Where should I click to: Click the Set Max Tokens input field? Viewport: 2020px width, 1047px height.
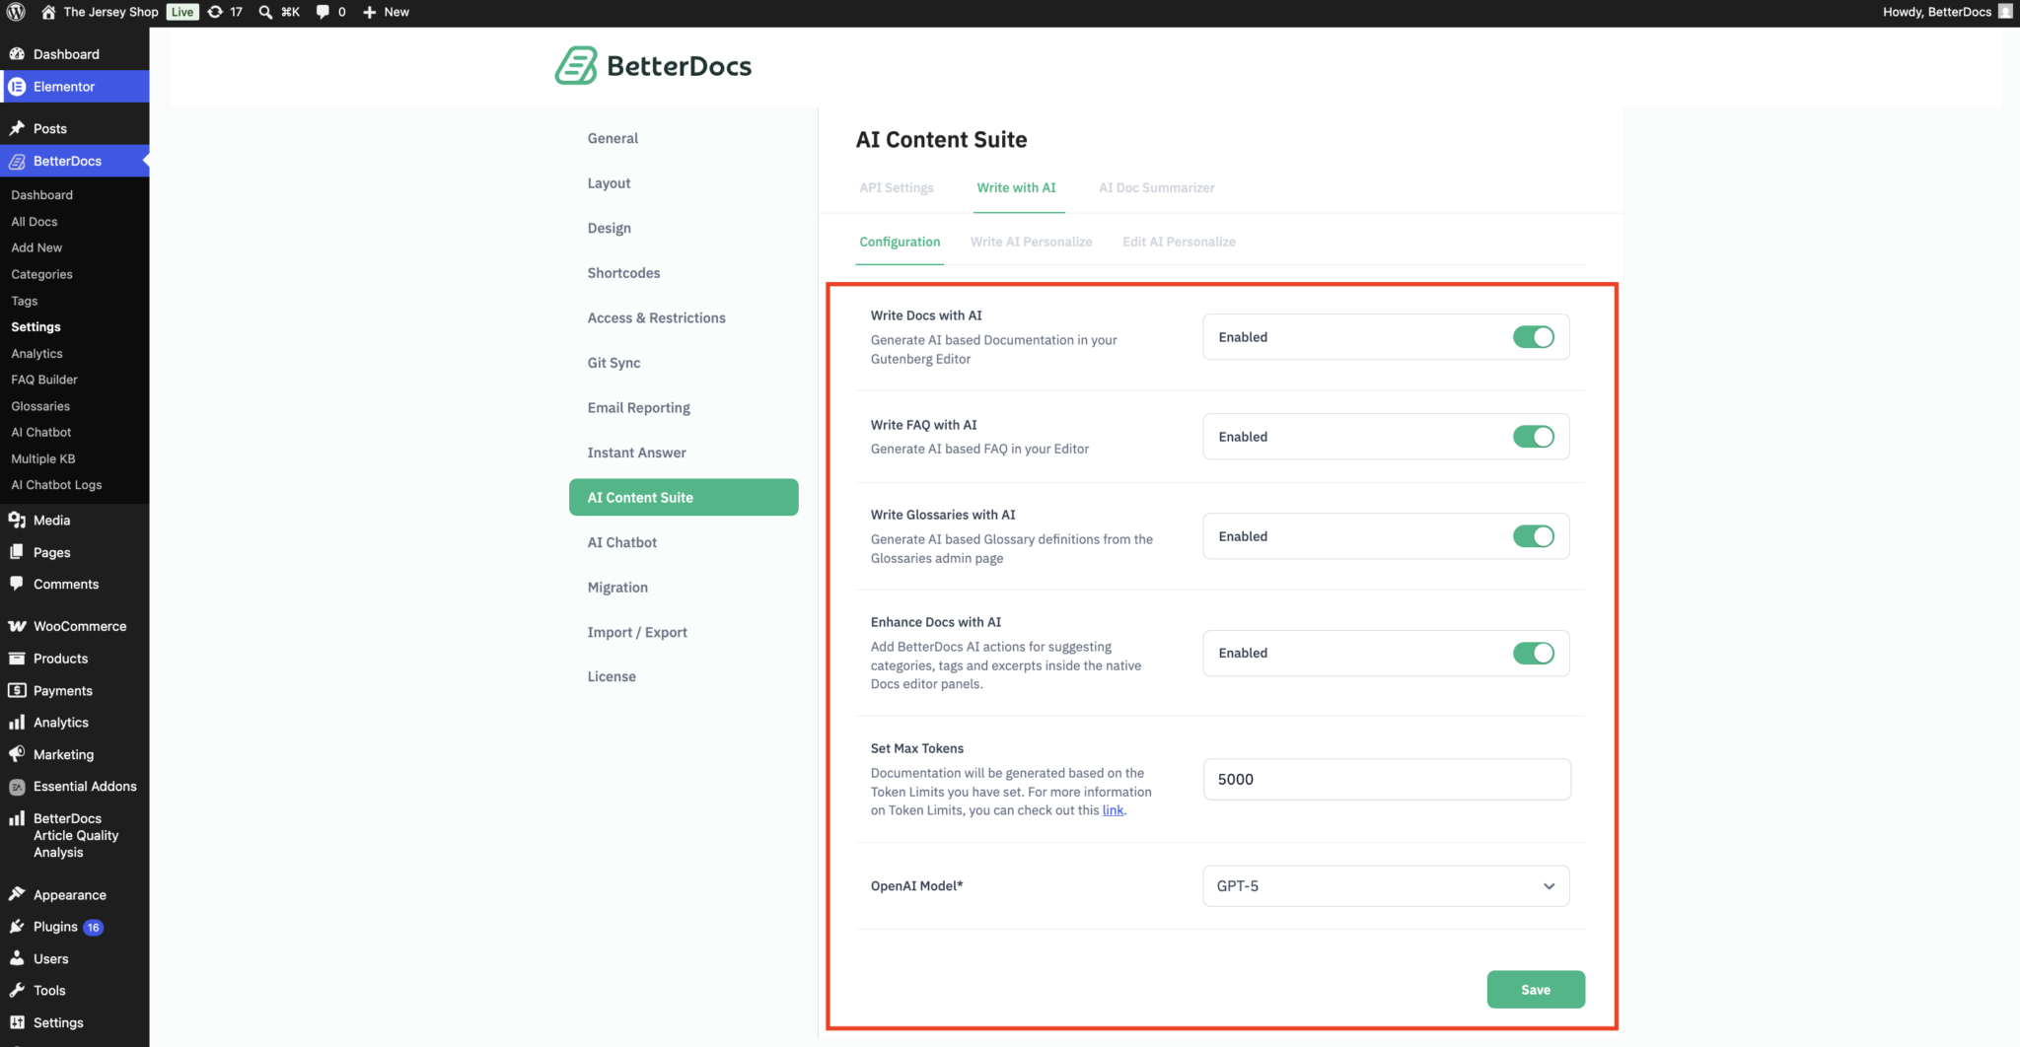(1387, 779)
